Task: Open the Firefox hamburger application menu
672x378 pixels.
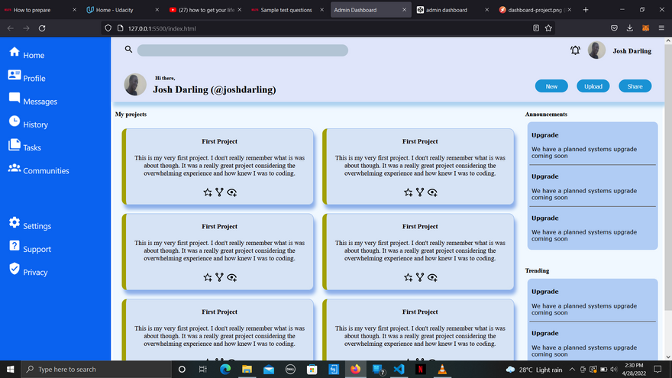Action: coord(661,28)
